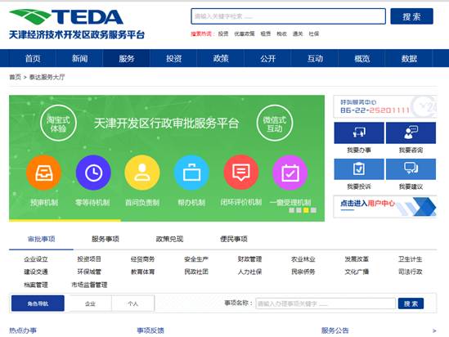Viewport: 449px width, 337px height.
Task: Open the 预审机制 orange icon
Action: click(44, 173)
